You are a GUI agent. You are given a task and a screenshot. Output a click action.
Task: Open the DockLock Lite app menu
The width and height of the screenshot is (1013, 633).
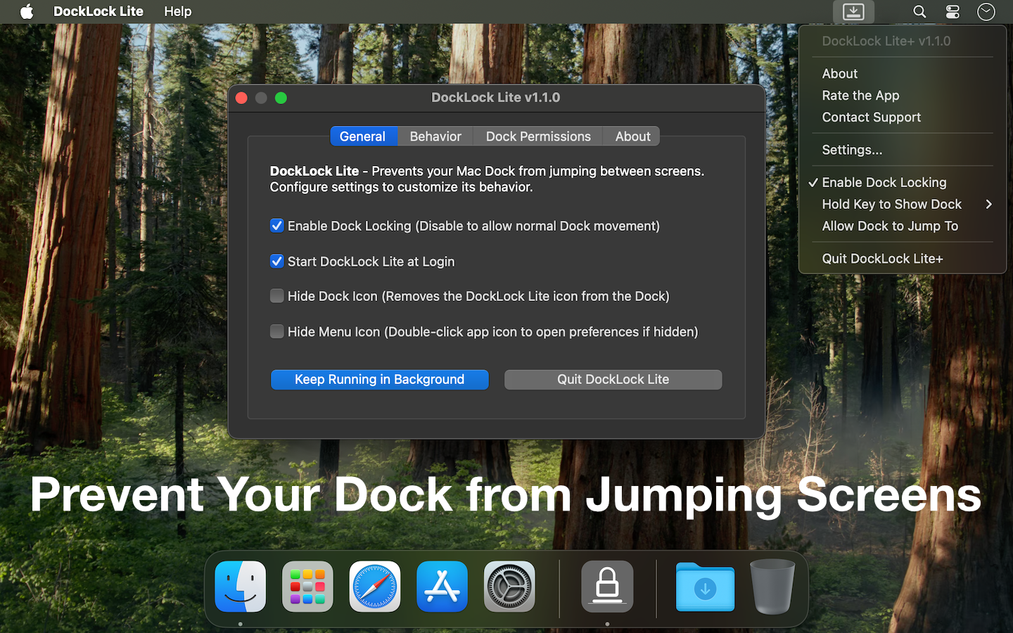tap(98, 11)
